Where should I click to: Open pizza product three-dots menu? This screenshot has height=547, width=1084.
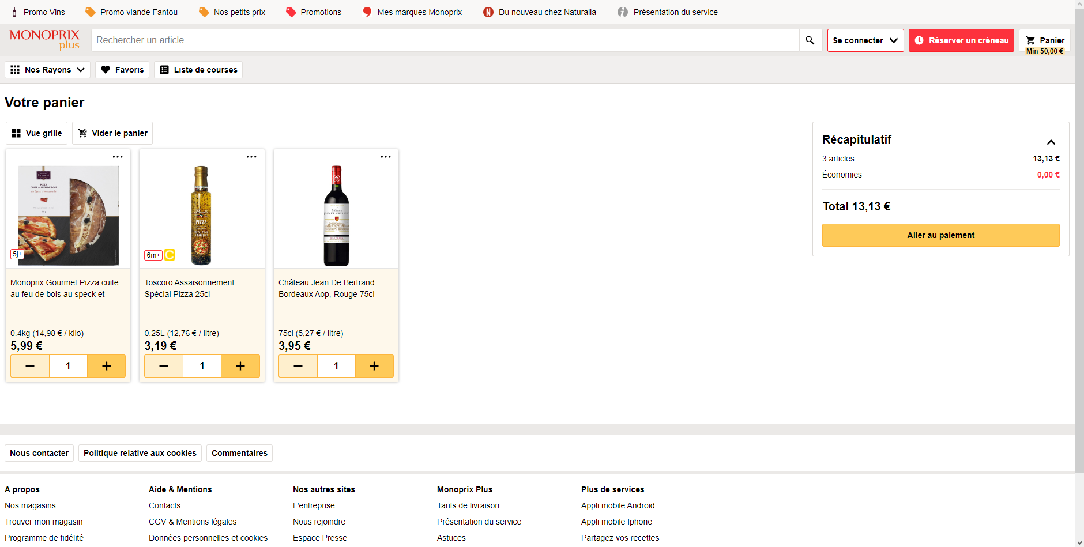coord(118,157)
